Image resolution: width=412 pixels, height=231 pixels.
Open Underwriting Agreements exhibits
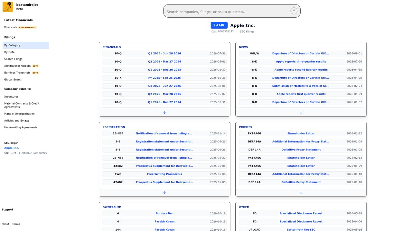point(21,127)
